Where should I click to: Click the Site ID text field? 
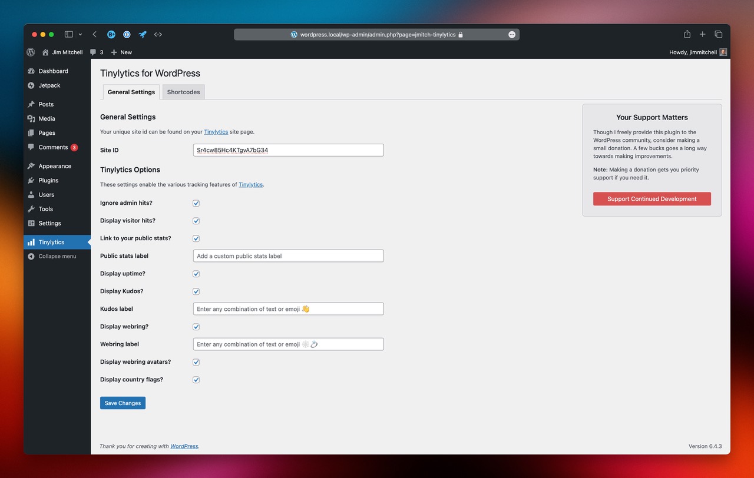pyautogui.click(x=289, y=150)
